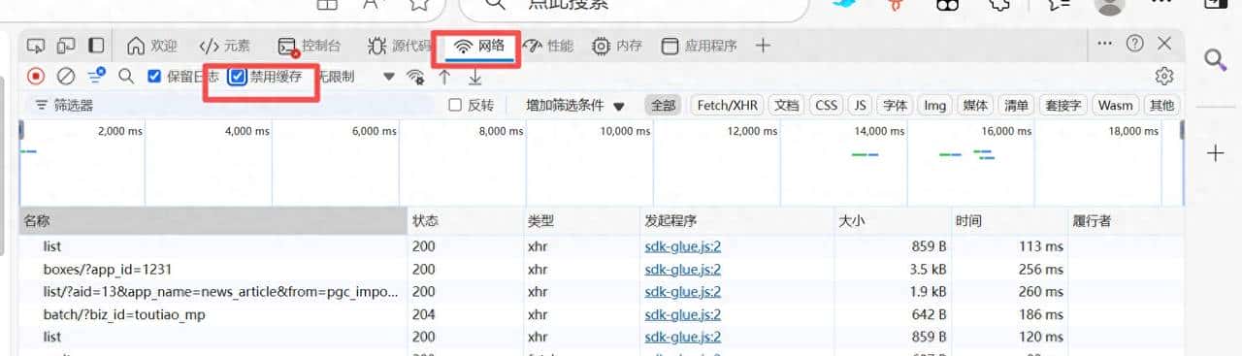Viewport: 1242px width, 356px height.
Task: Open DevTools help icon
Action: (1135, 44)
